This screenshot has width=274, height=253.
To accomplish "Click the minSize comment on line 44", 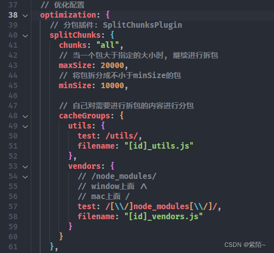I will pyautogui.click(x=120, y=76).
